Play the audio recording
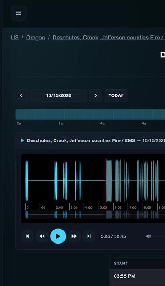165x286 pixels. coord(58,236)
